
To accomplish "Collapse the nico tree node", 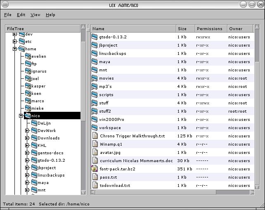I will pyautogui.click(x=21, y=116).
